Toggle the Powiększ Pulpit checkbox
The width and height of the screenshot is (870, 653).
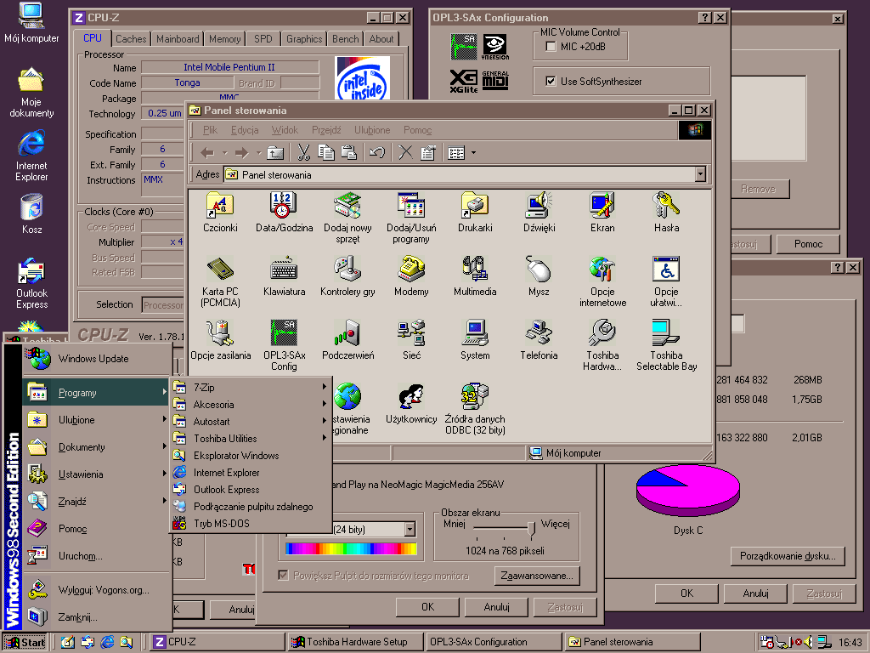click(x=284, y=576)
